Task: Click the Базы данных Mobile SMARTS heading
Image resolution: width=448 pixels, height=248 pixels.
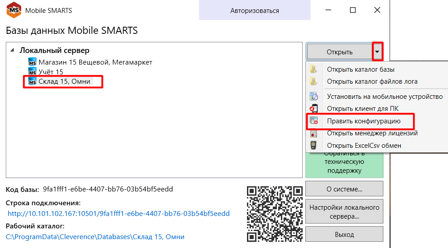Action: 72,30
